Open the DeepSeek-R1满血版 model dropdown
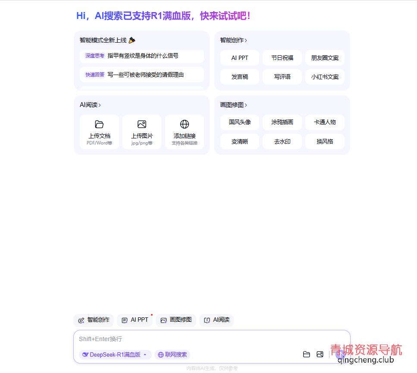This screenshot has height=373, width=417. point(115,354)
